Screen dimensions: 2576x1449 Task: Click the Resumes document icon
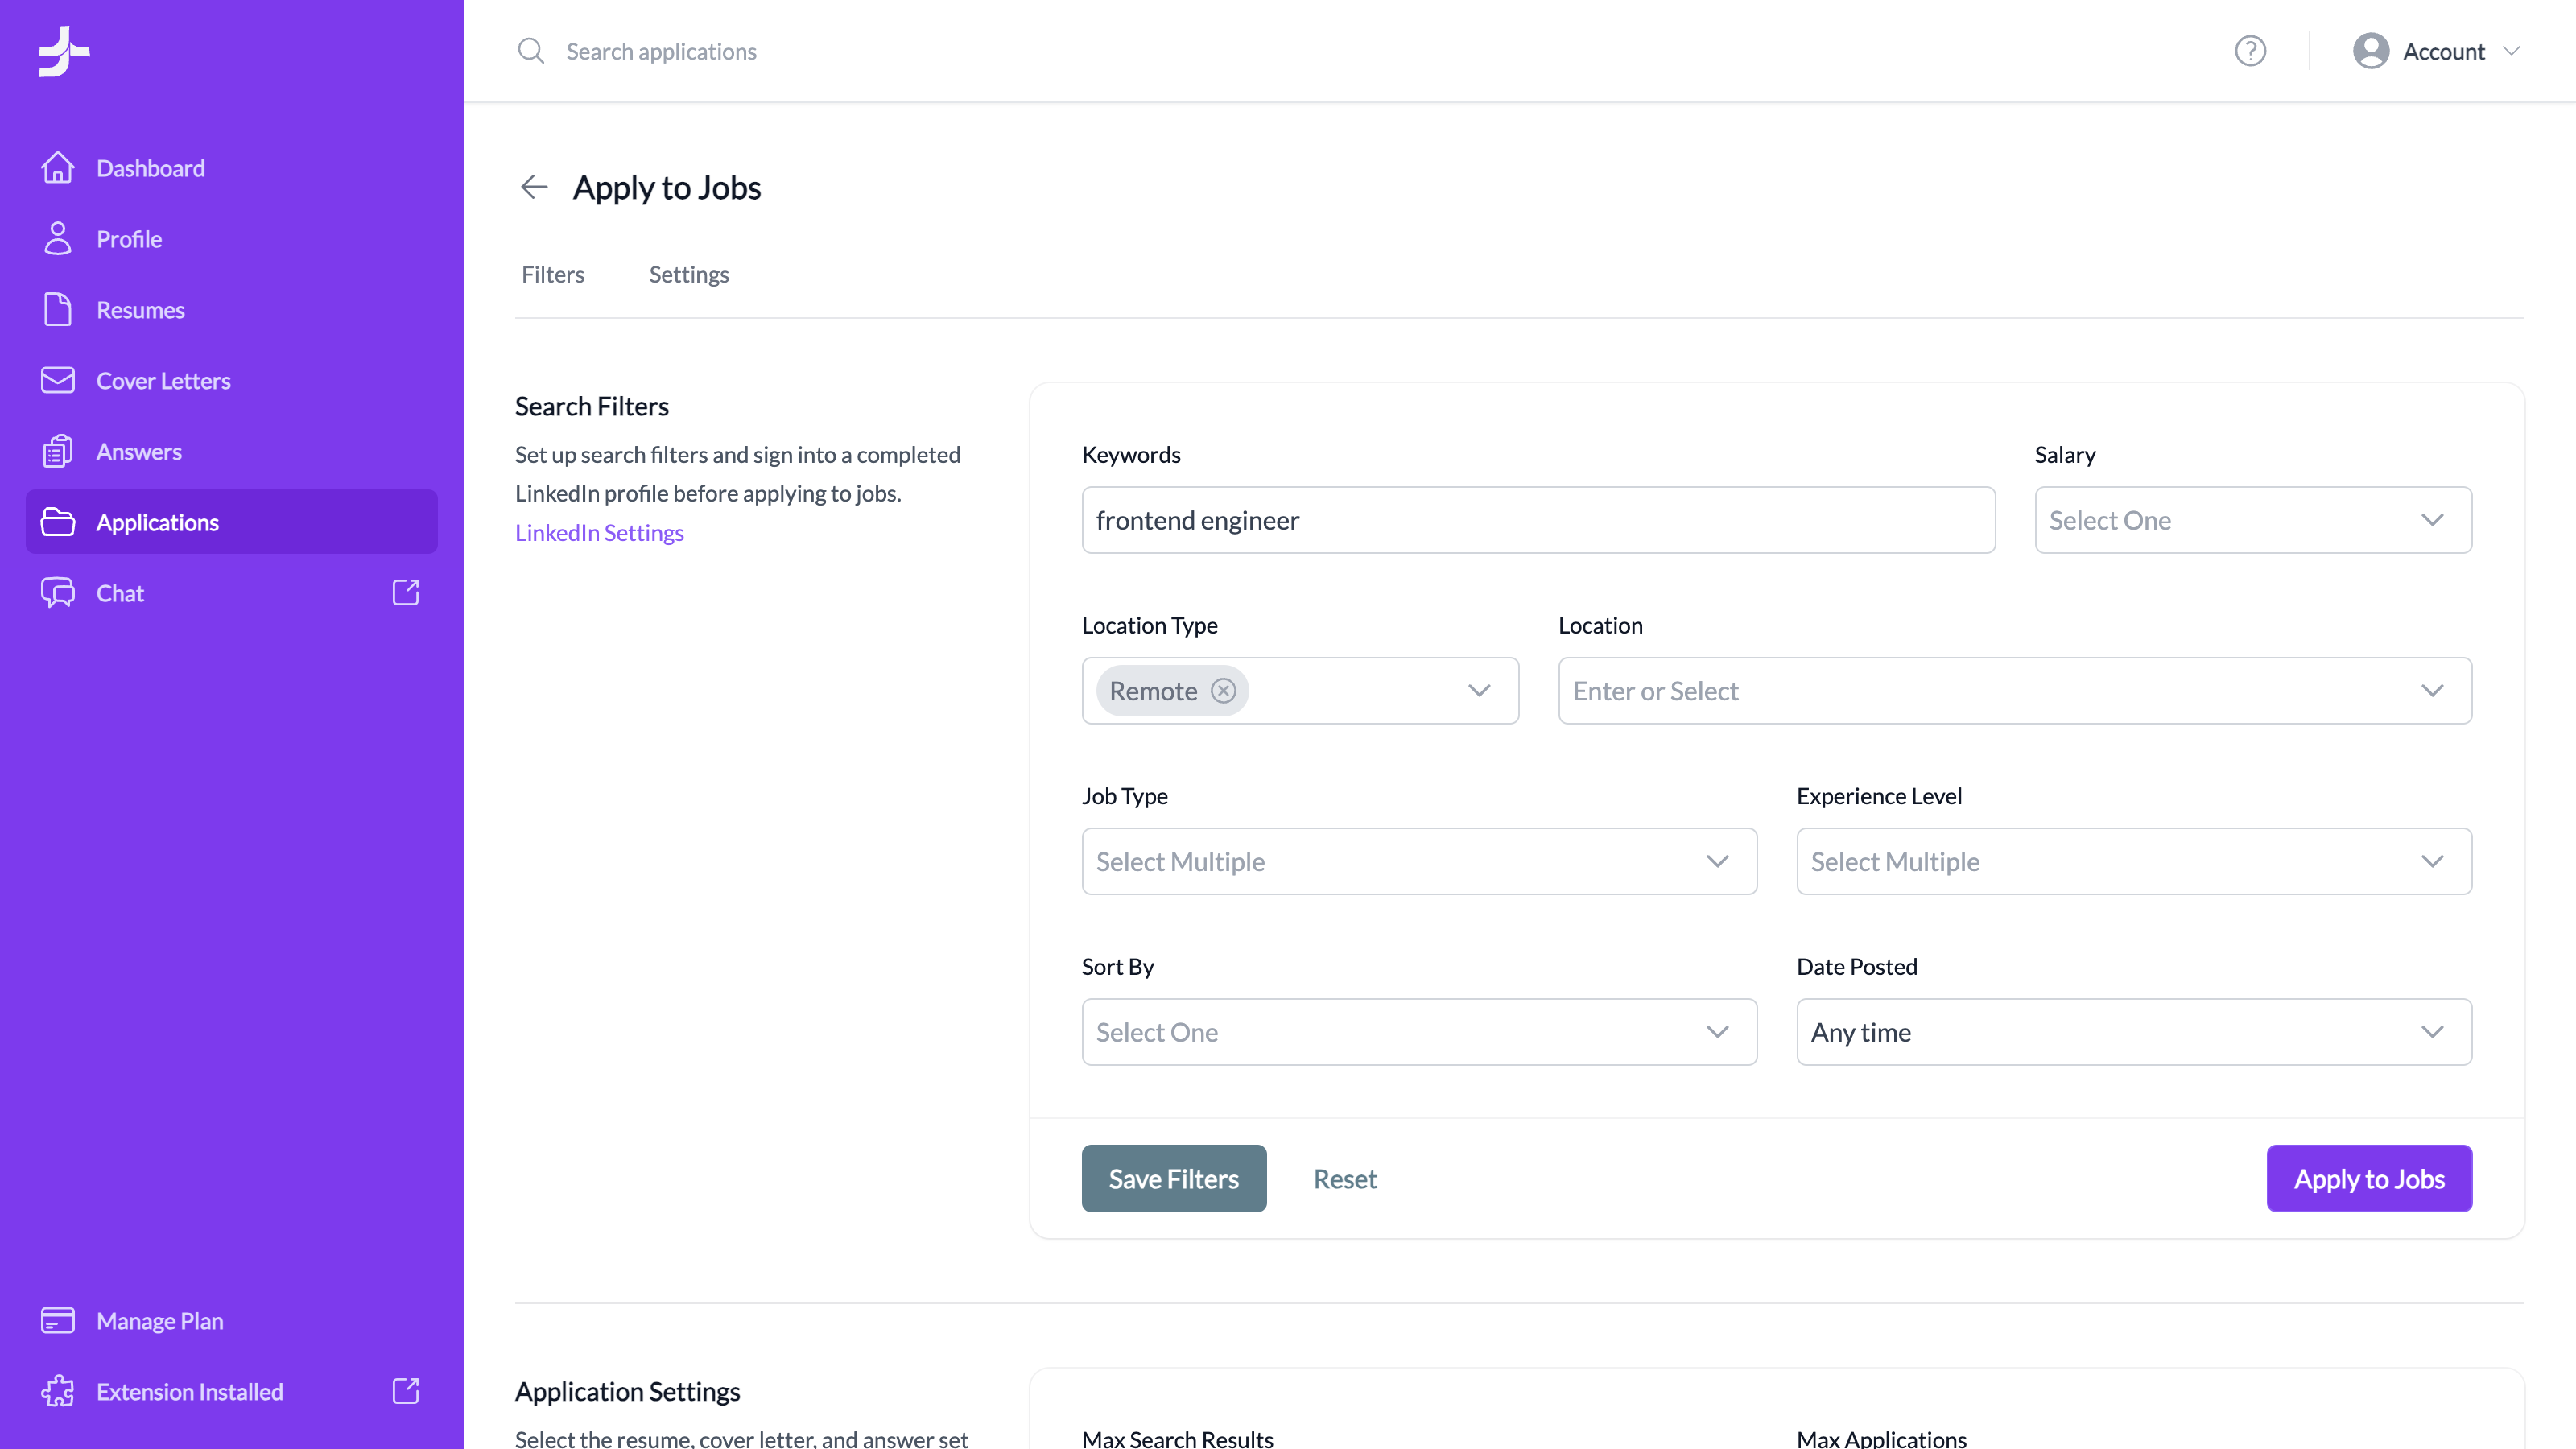tap(58, 309)
